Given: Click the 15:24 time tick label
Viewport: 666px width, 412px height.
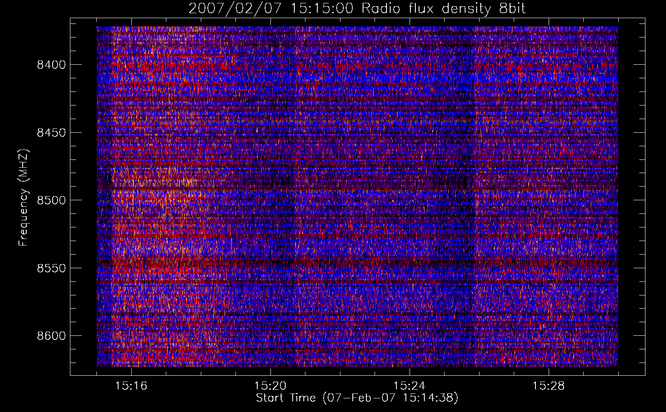Looking at the screenshot, I should pyautogui.click(x=410, y=386).
